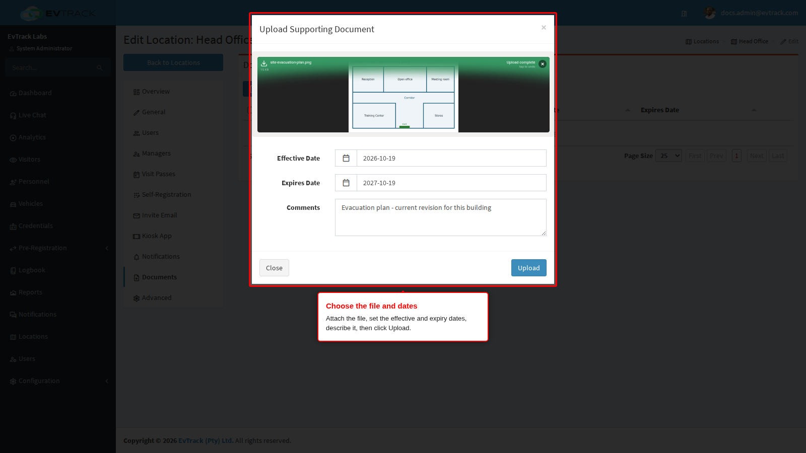The width and height of the screenshot is (806, 453).
Task: Click the download icon on the uploaded file
Action: coord(264,63)
